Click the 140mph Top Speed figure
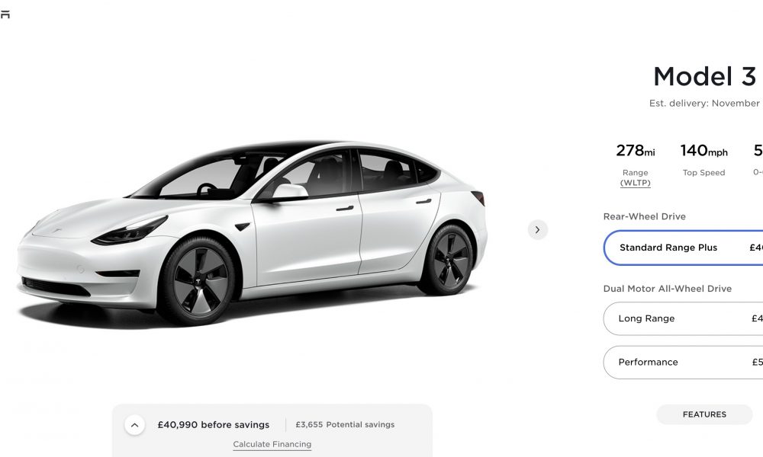763x457 pixels. (x=703, y=151)
